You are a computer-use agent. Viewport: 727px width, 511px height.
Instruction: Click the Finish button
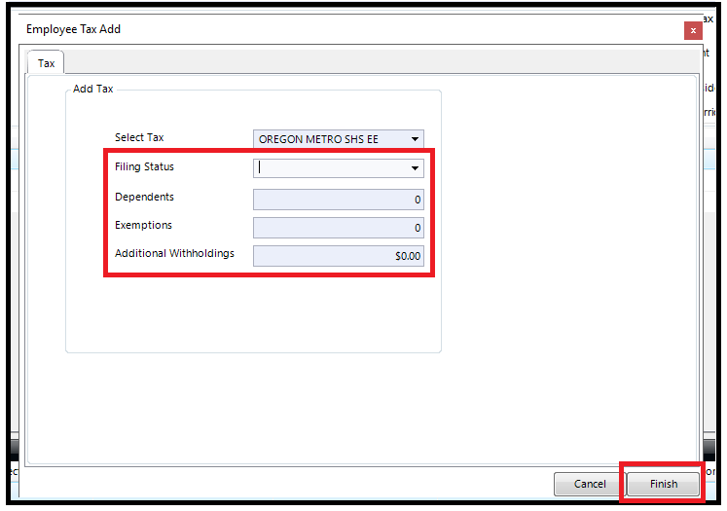pos(663,484)
